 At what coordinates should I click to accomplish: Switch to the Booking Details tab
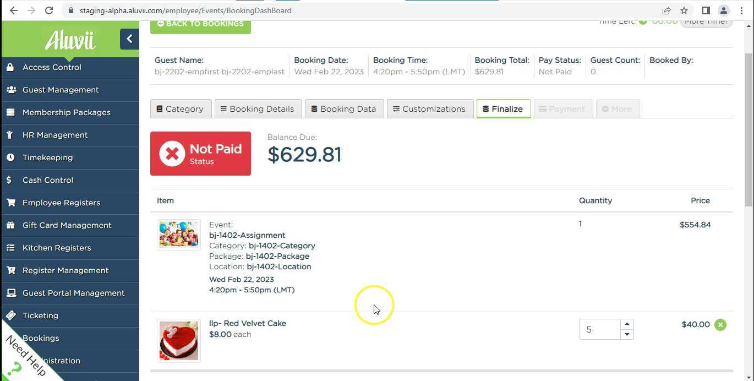click(258, 108)
